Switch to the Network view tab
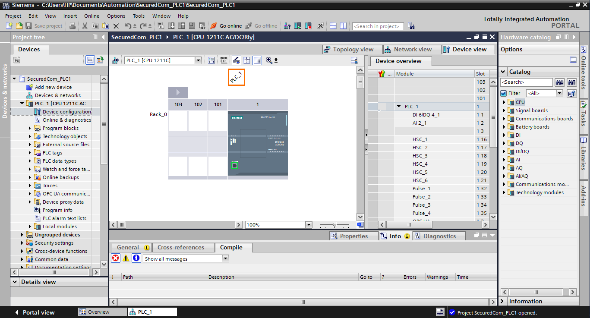The image size is (590, 318). 412,49
